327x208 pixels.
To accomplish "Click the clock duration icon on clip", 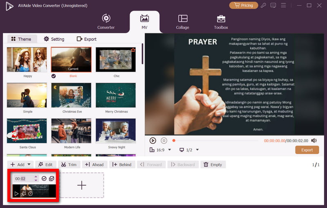I will pyautogui.click(x=30, y=193).
